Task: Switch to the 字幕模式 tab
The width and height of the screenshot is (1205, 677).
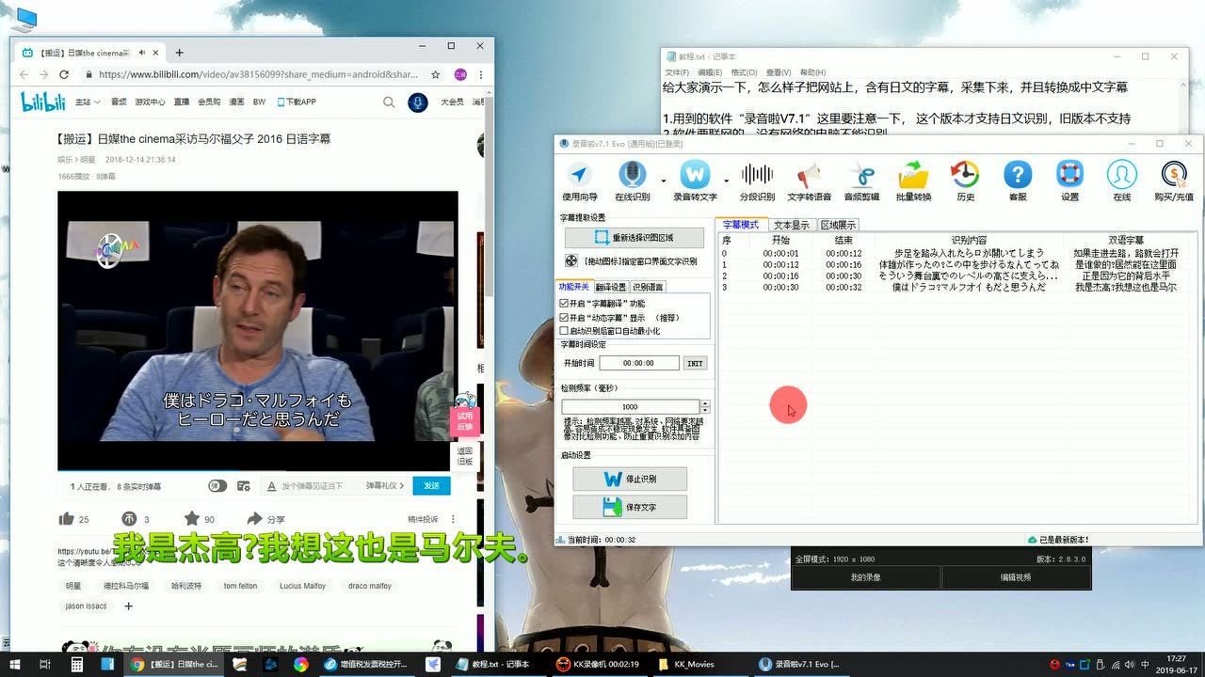Action: point(742,225)
